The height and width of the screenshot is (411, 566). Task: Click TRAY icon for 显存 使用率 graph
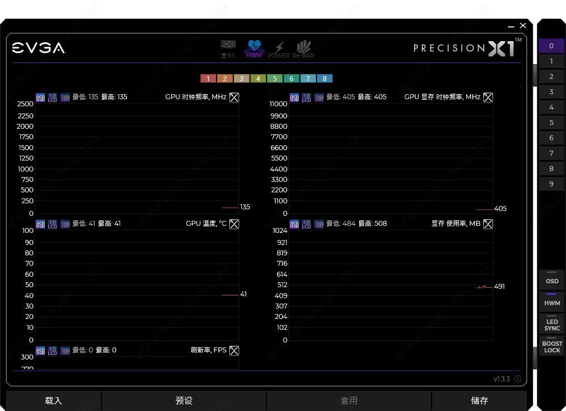319,224
